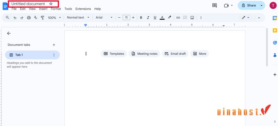Run spelling and grammar check
The width and height of the screenshot is (278, 126).
(36, 18)
